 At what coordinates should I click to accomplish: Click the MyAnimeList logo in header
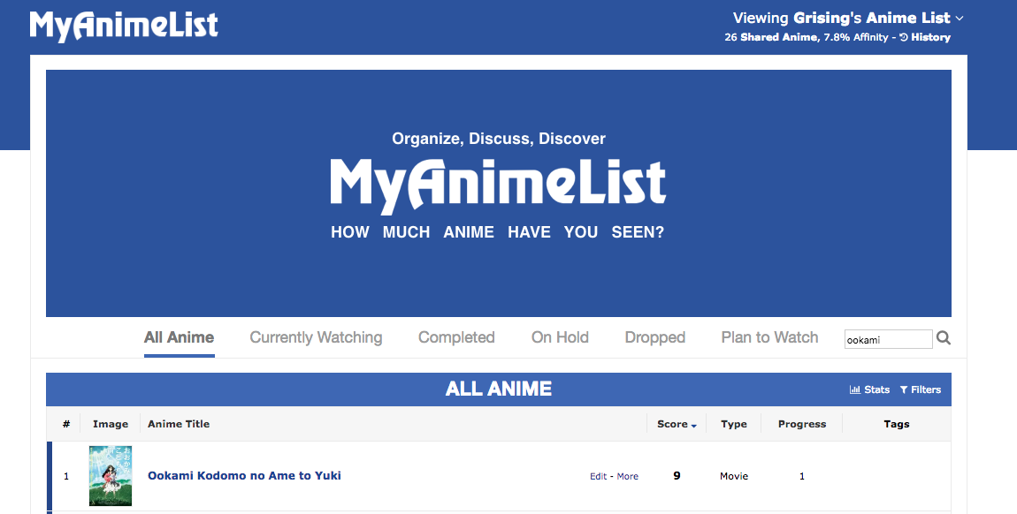pos(124,25)
